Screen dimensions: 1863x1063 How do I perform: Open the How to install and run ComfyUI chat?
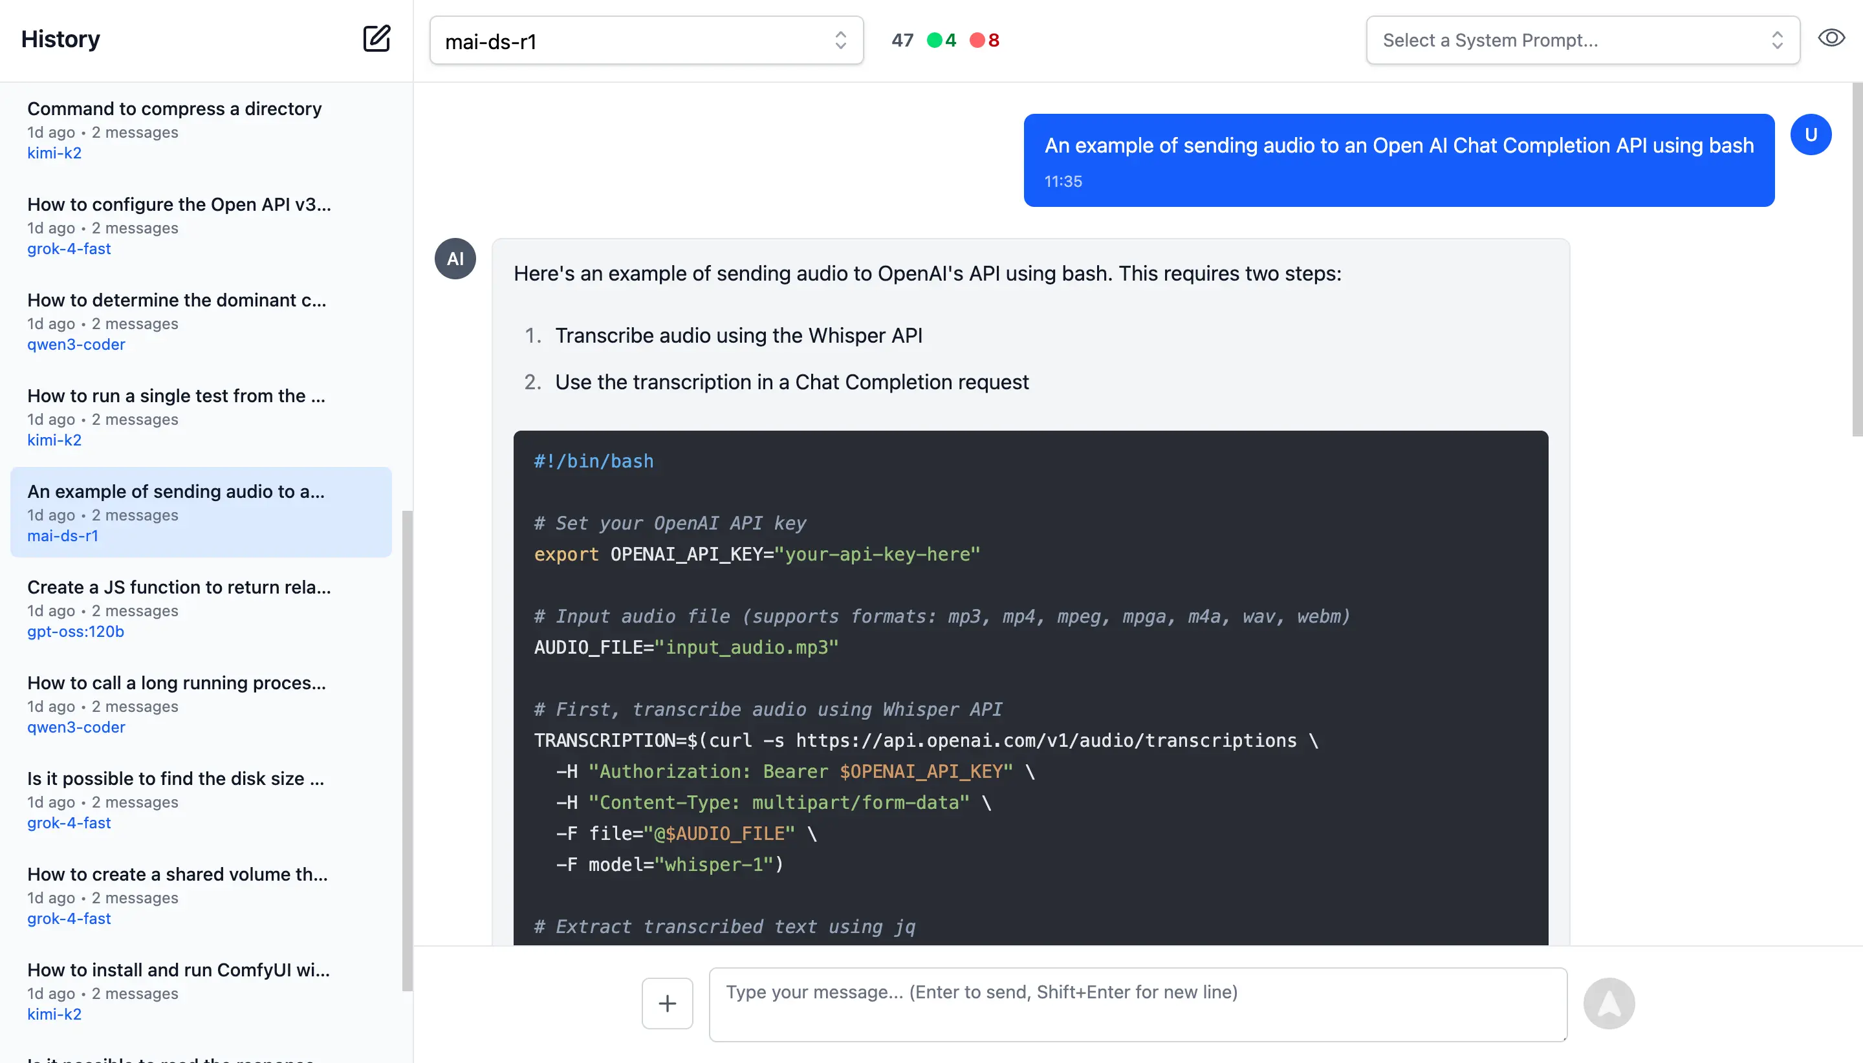(201, 991)
